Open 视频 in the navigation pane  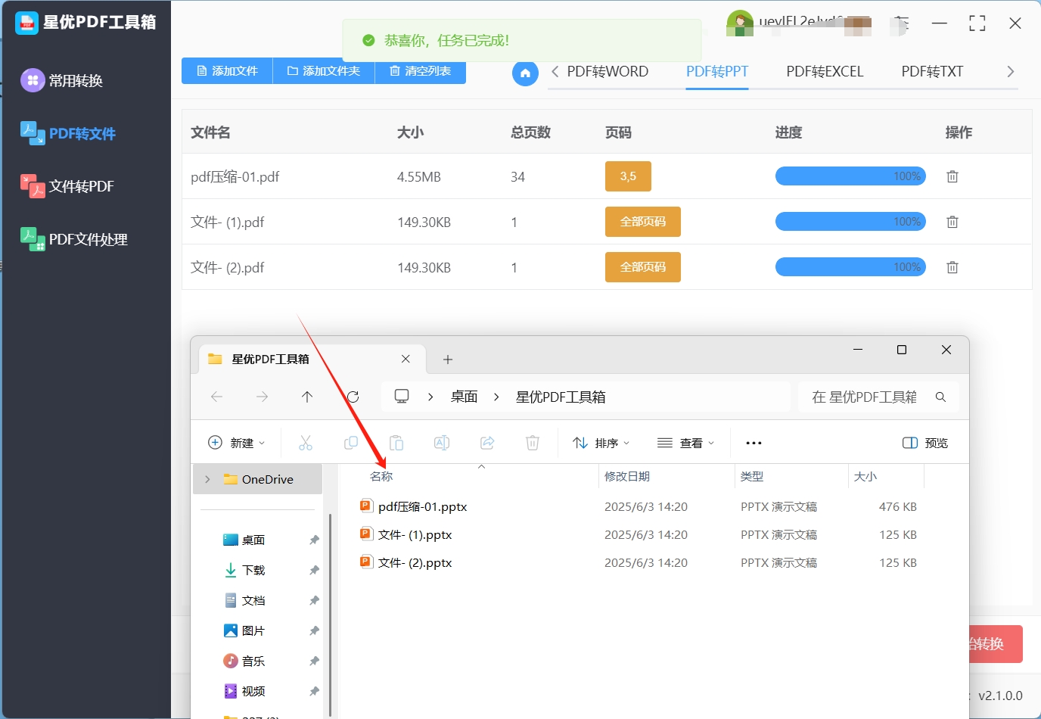point(253,691)
